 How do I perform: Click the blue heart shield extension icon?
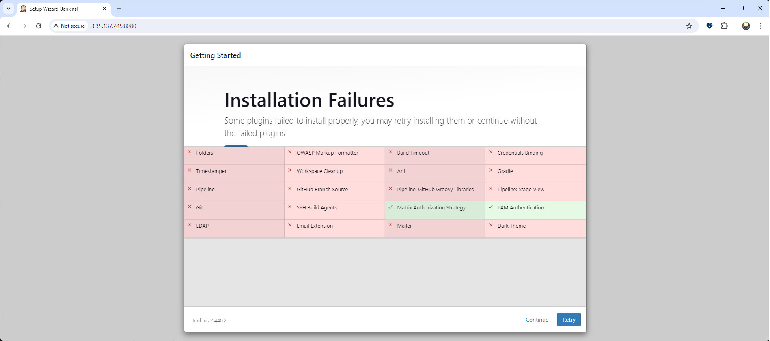[x=710, y=26]
